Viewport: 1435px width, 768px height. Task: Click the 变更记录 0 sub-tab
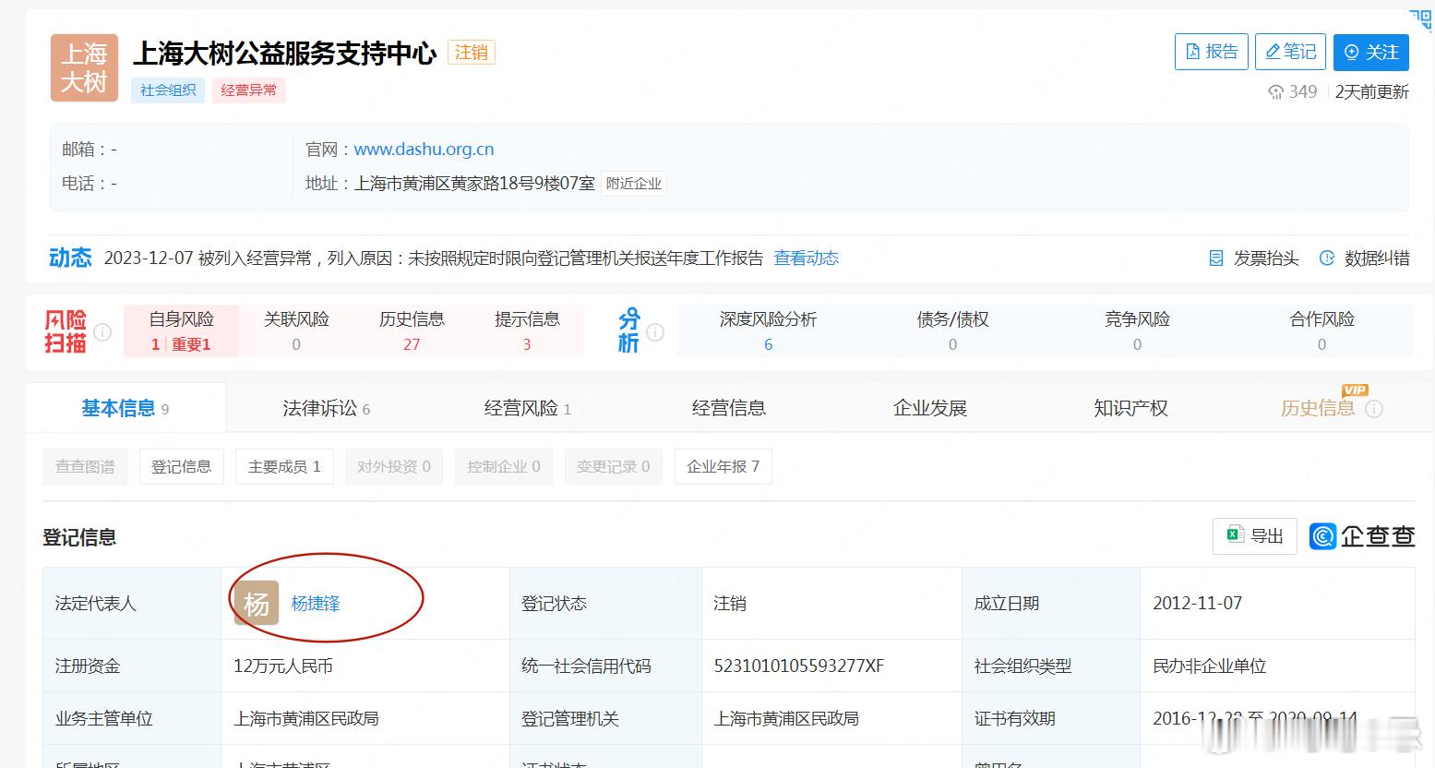coord(614,466)
